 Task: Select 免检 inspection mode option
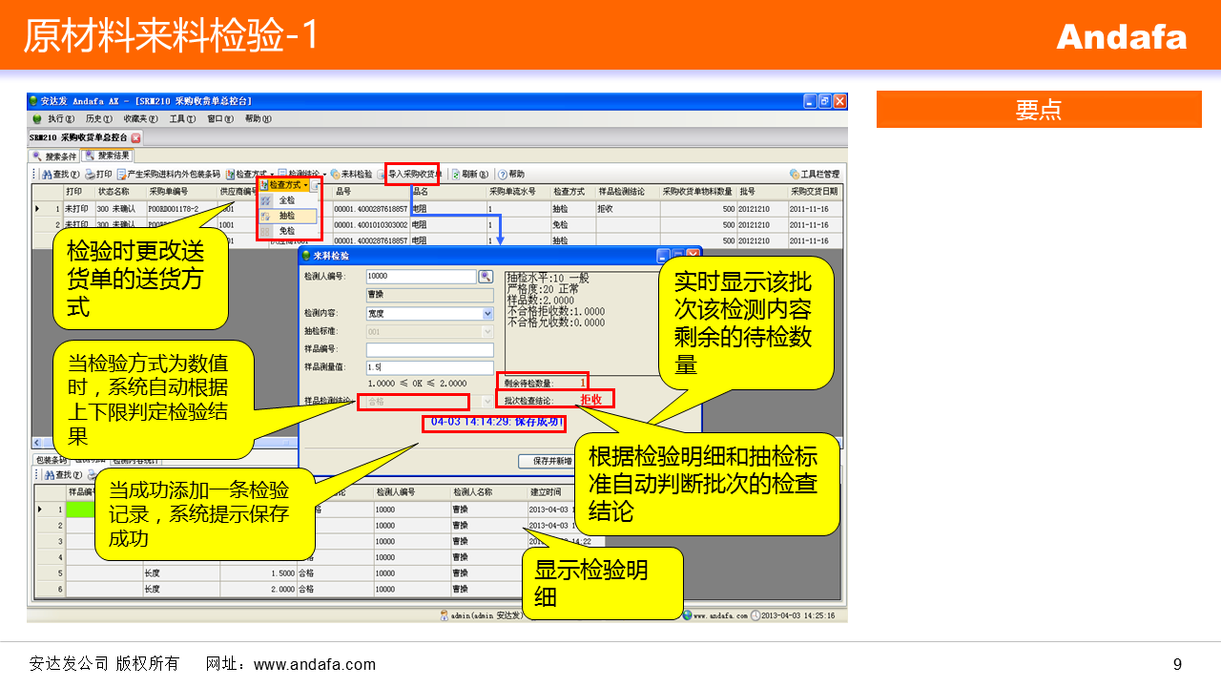coord(286,231)
